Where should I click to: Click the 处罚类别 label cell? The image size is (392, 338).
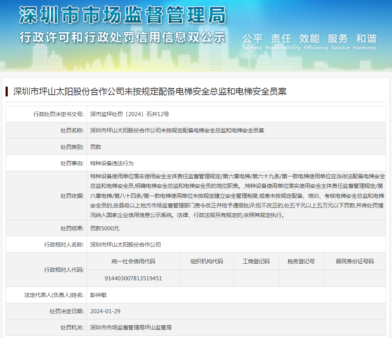click(46, 147)
